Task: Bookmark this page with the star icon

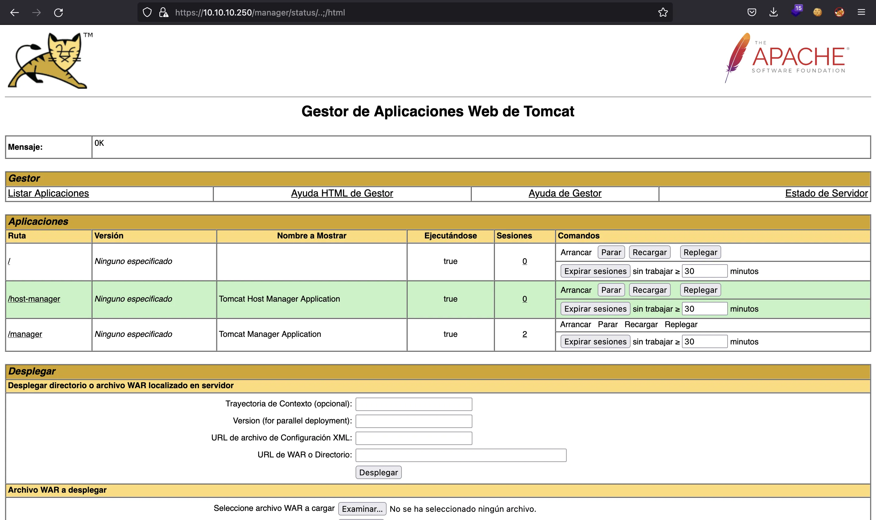Action: (x=663, y=12)
